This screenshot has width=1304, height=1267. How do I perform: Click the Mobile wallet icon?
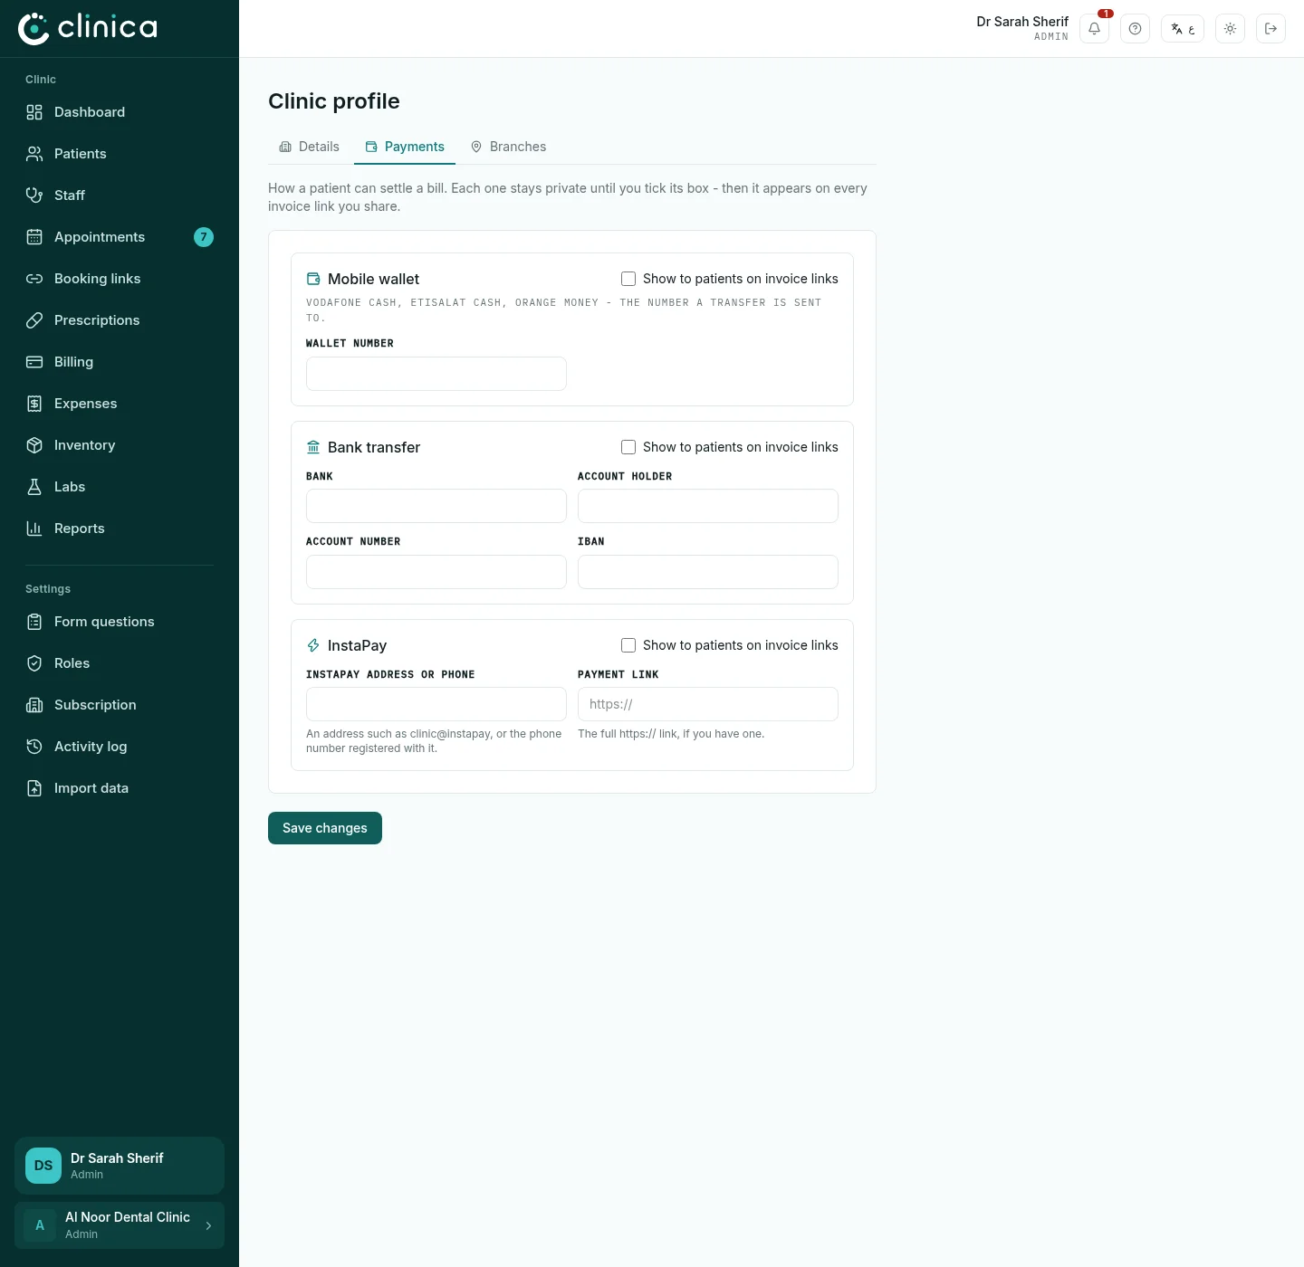tap(313, 279)
